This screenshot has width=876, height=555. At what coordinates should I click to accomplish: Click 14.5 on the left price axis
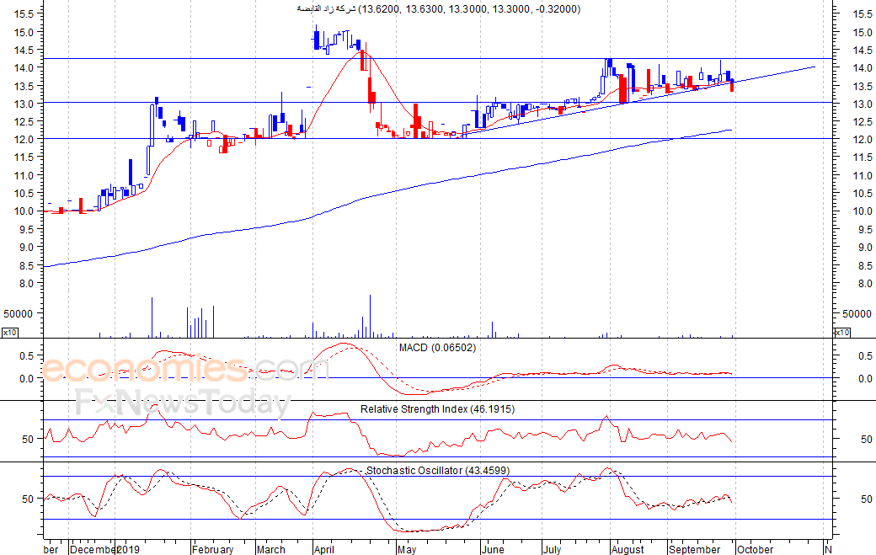pos(24,51)
